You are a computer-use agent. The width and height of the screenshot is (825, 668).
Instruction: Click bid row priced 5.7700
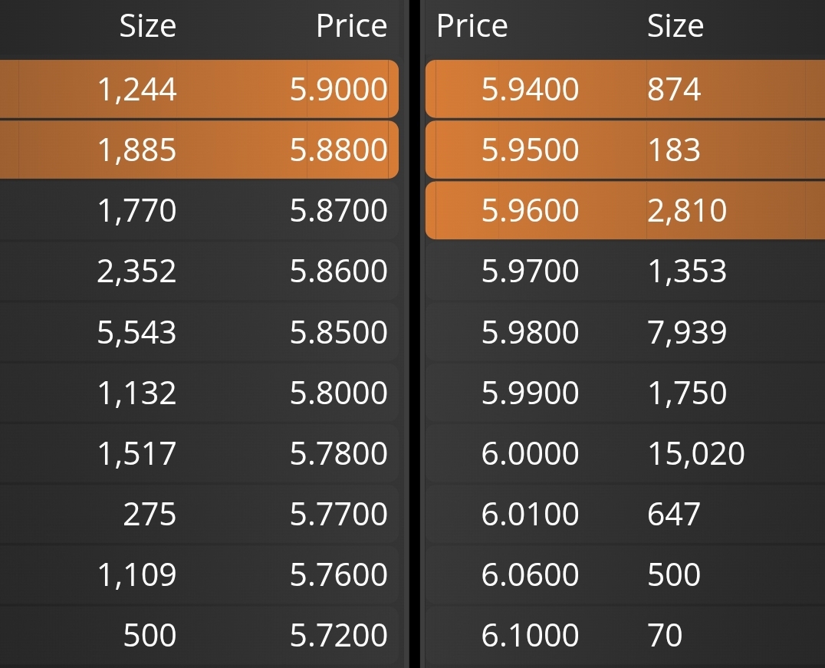(x=199, y=513)
